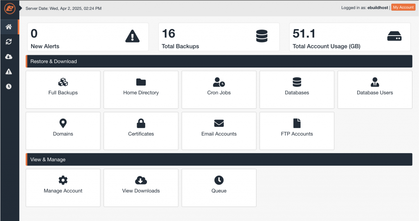Open the Queue tile label

coord(219,191)
